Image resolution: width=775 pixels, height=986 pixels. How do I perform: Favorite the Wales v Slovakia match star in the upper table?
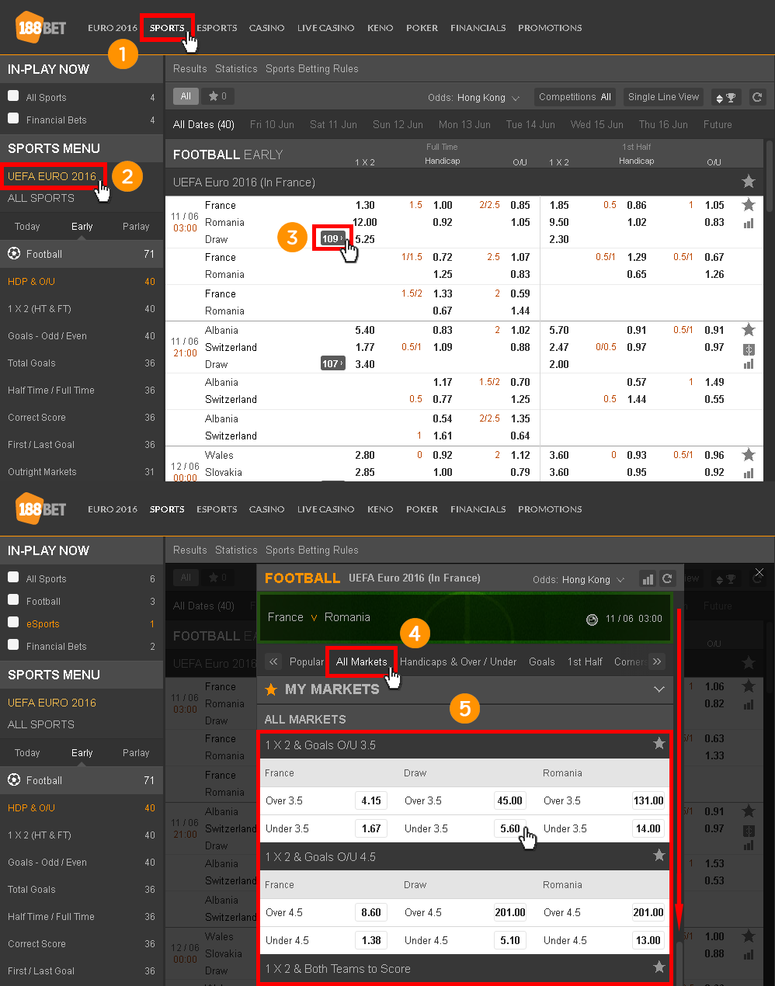[749, 455]
